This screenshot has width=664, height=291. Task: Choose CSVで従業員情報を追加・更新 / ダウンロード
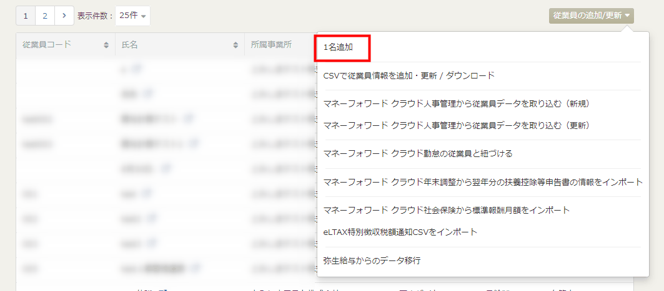(409, 76)
